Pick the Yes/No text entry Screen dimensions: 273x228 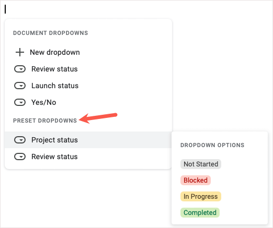pyautogui.click(x=43, y=102)
